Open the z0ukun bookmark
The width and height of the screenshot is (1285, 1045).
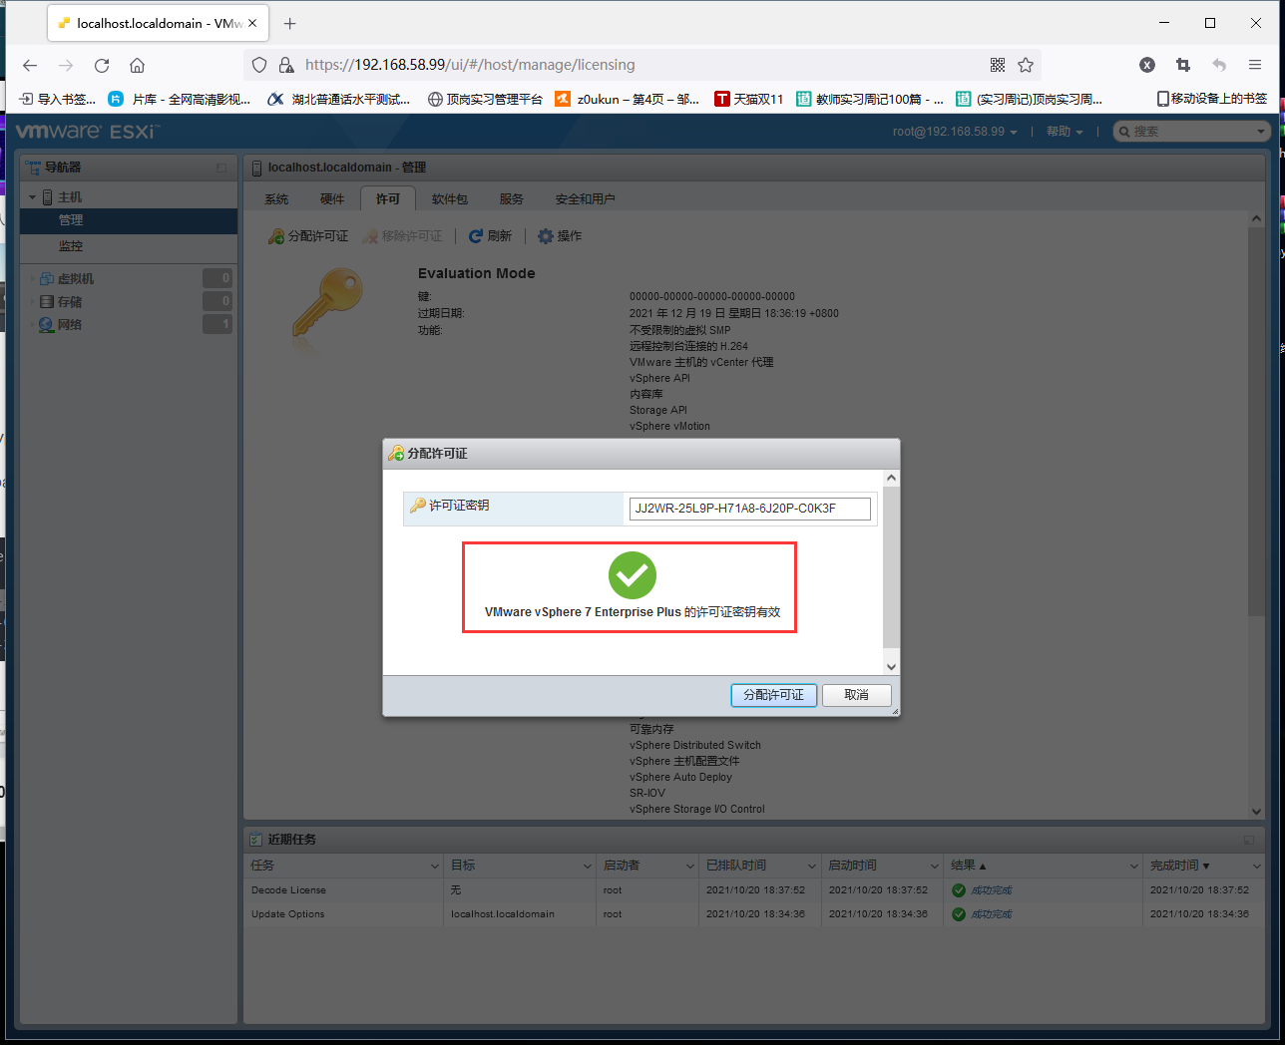coord(628,99)
